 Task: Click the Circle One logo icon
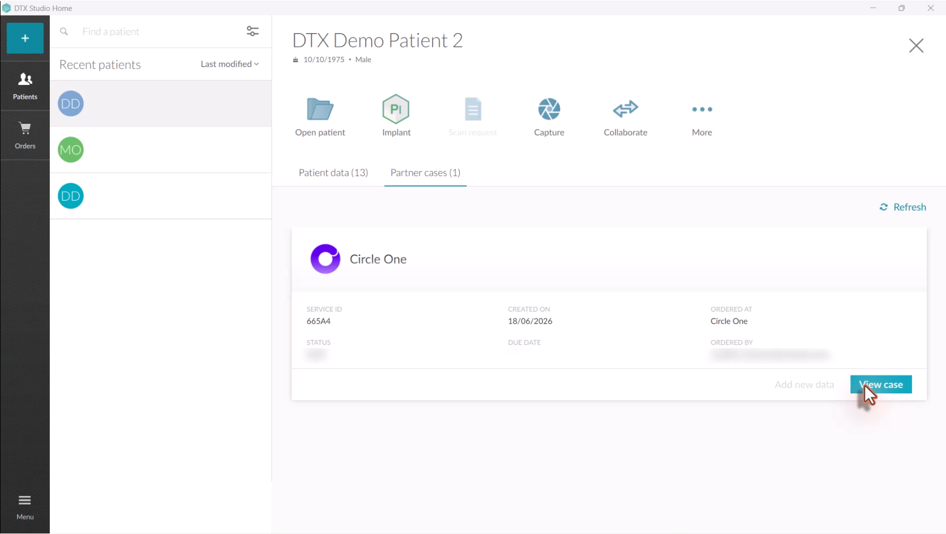click(x=325, y=259)
